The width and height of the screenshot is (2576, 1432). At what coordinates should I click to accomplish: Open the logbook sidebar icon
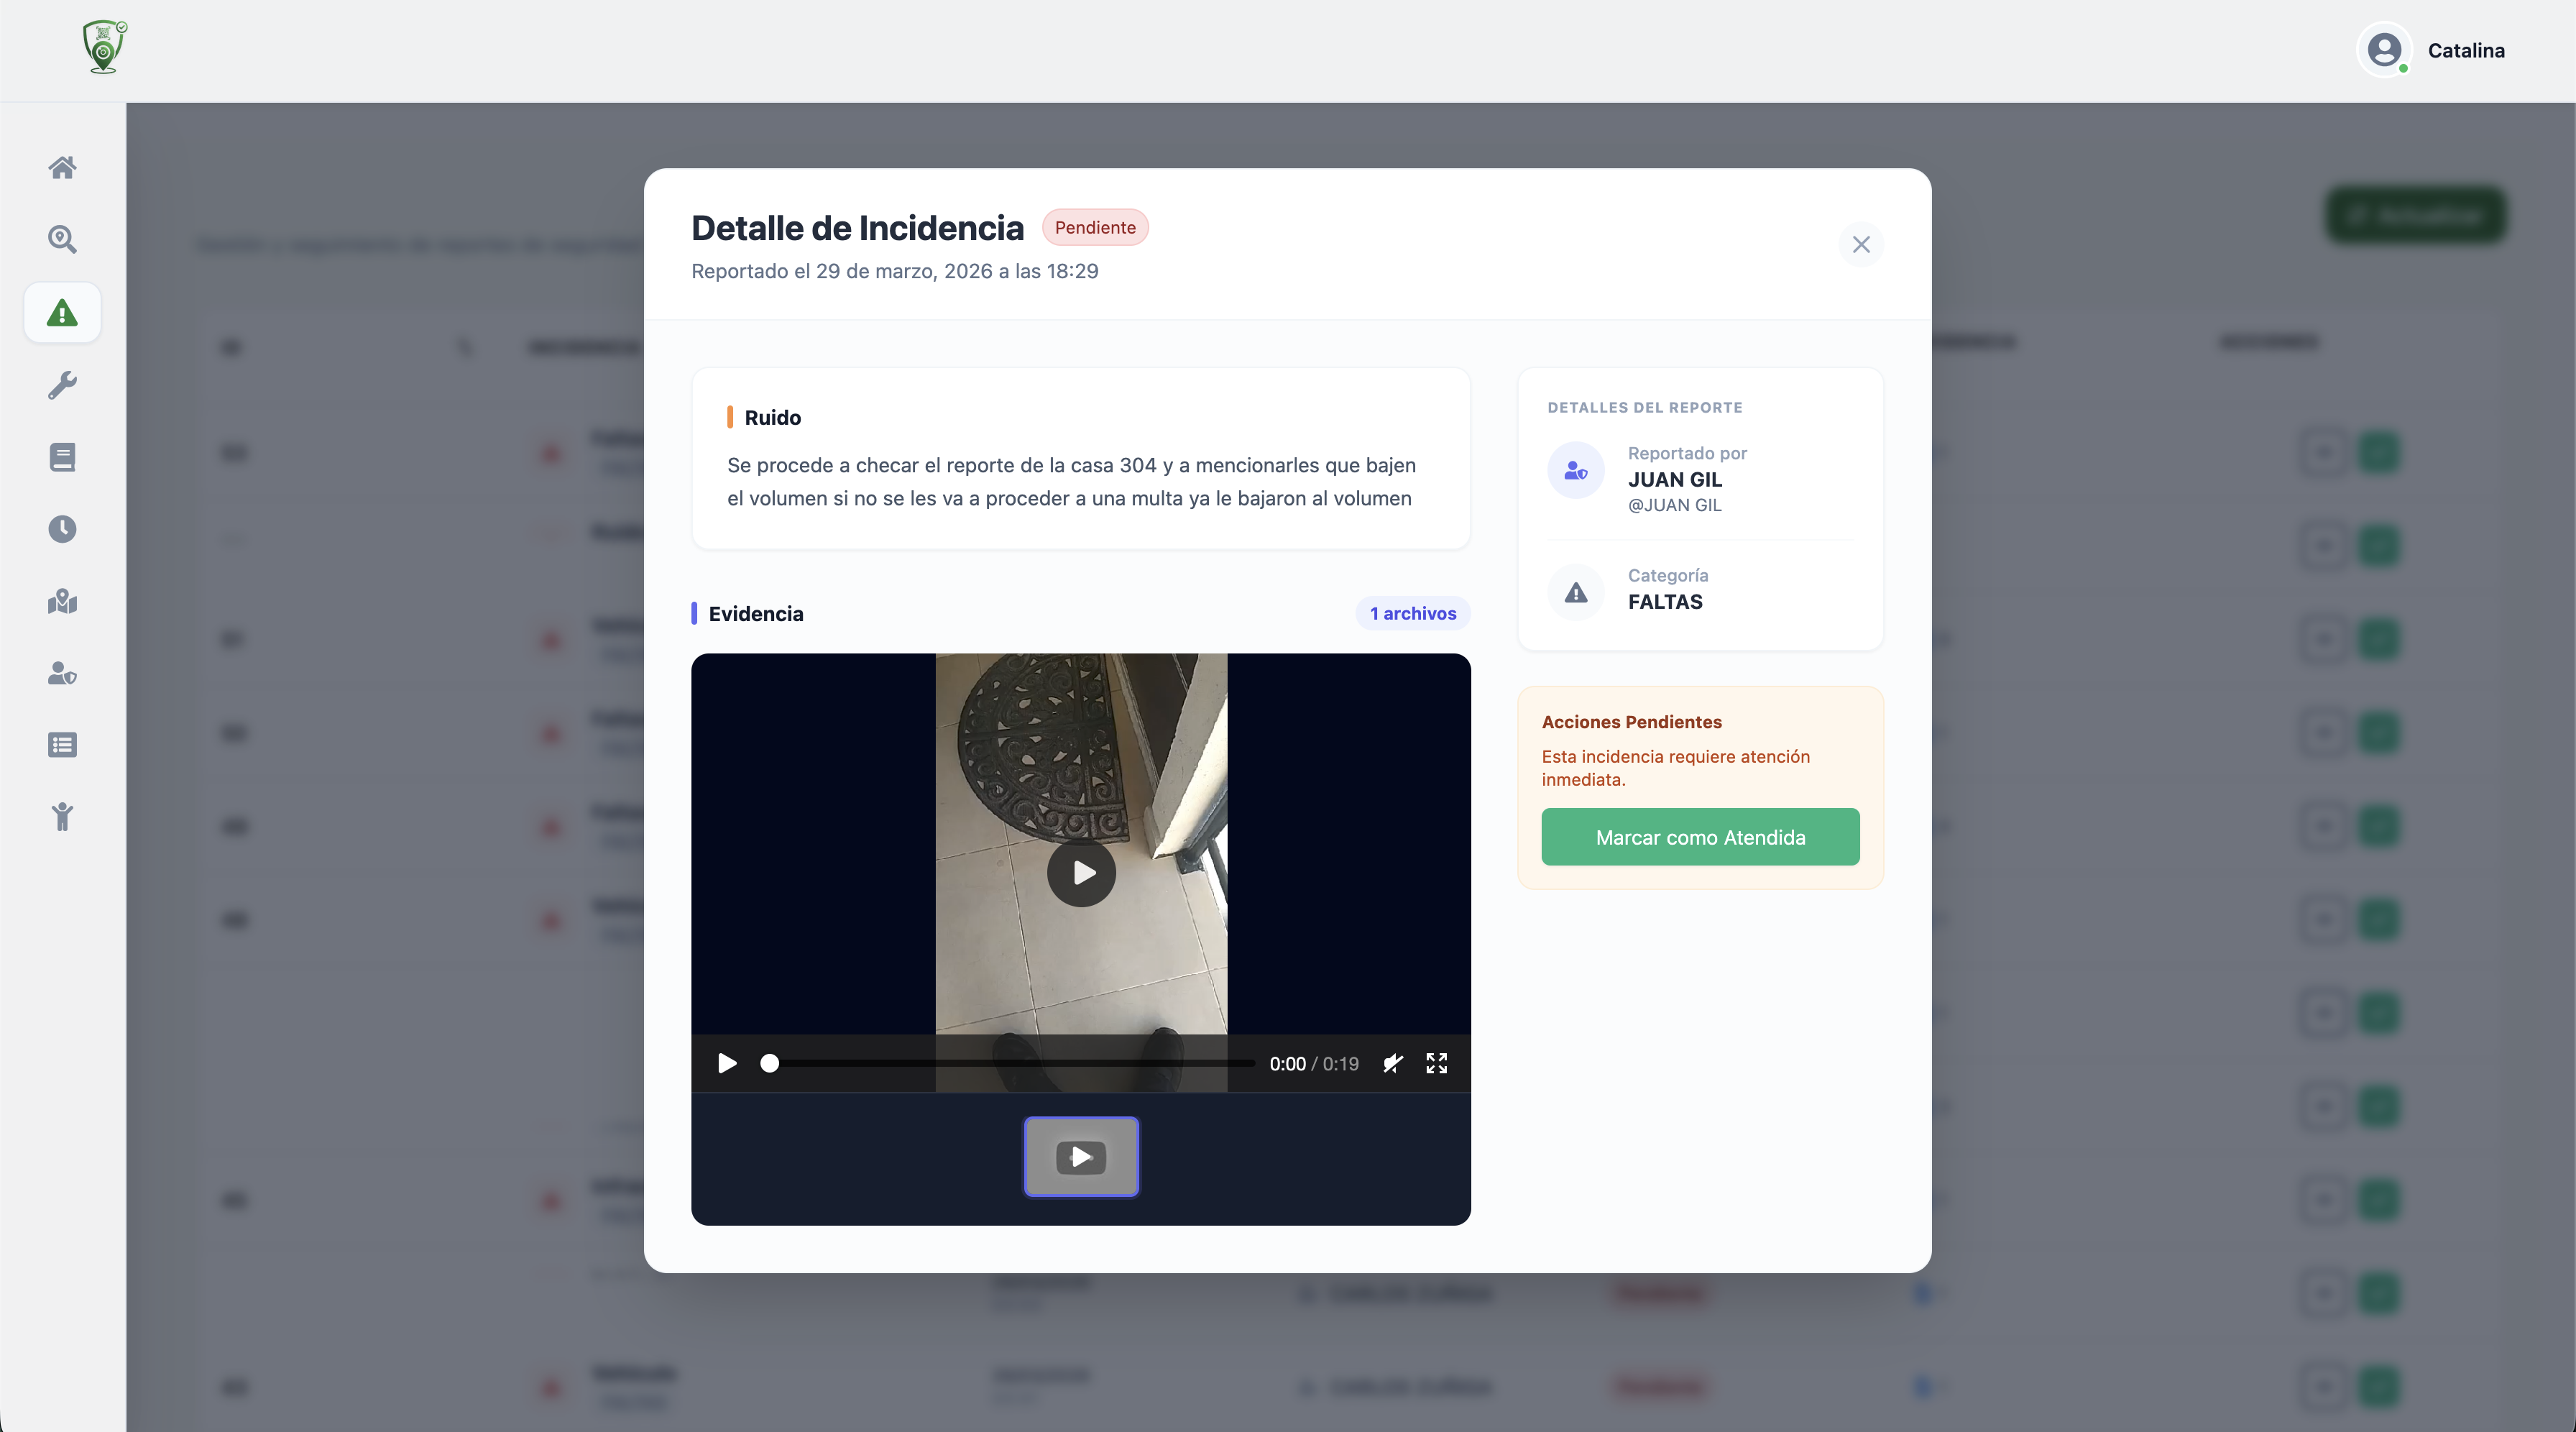click(62, 457)
